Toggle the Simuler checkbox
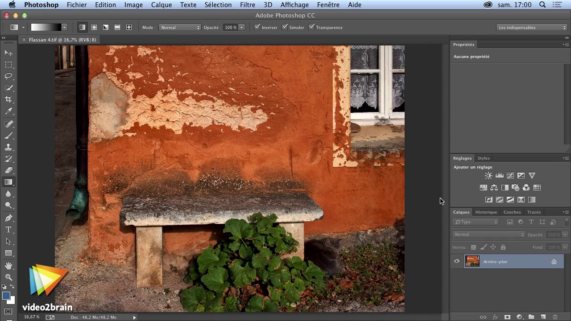The height and width of the screenshot is (321, 571). (x=285, y=27)
